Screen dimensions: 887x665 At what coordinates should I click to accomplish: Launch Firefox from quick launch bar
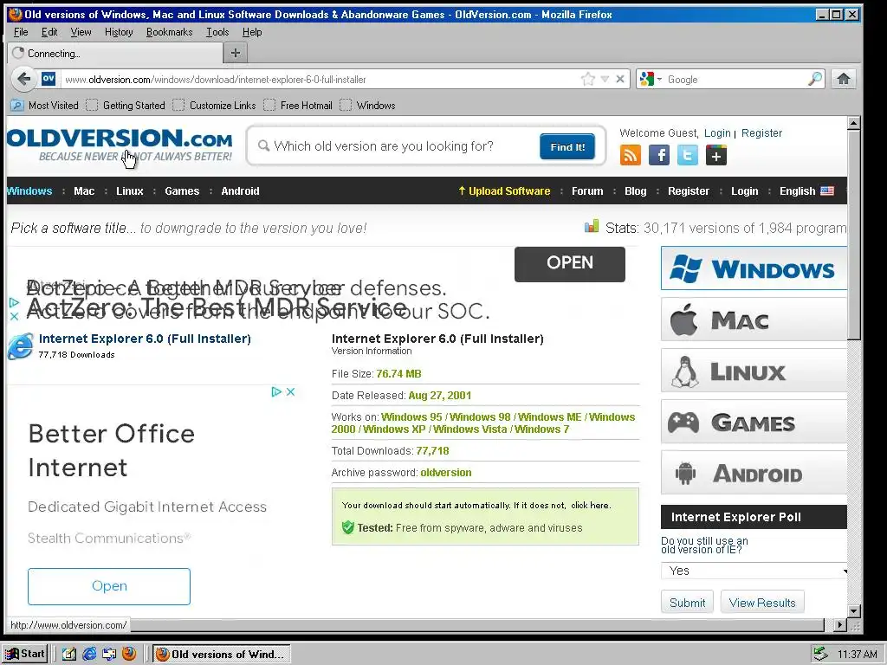[129, 654]
